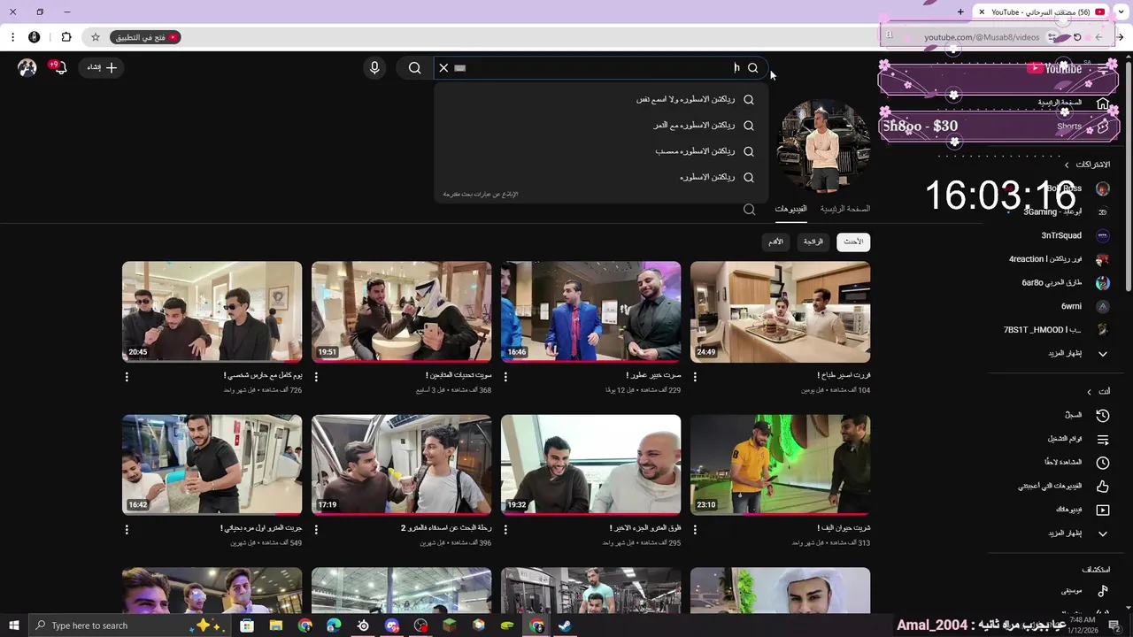
Task: Open Steam from the Windows taskbar
Action: [x=564, y=625]
